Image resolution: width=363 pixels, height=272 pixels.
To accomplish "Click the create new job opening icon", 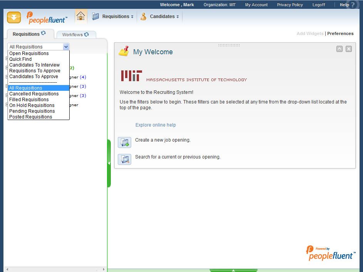I will pyautogui.click(x=124, y=142).
